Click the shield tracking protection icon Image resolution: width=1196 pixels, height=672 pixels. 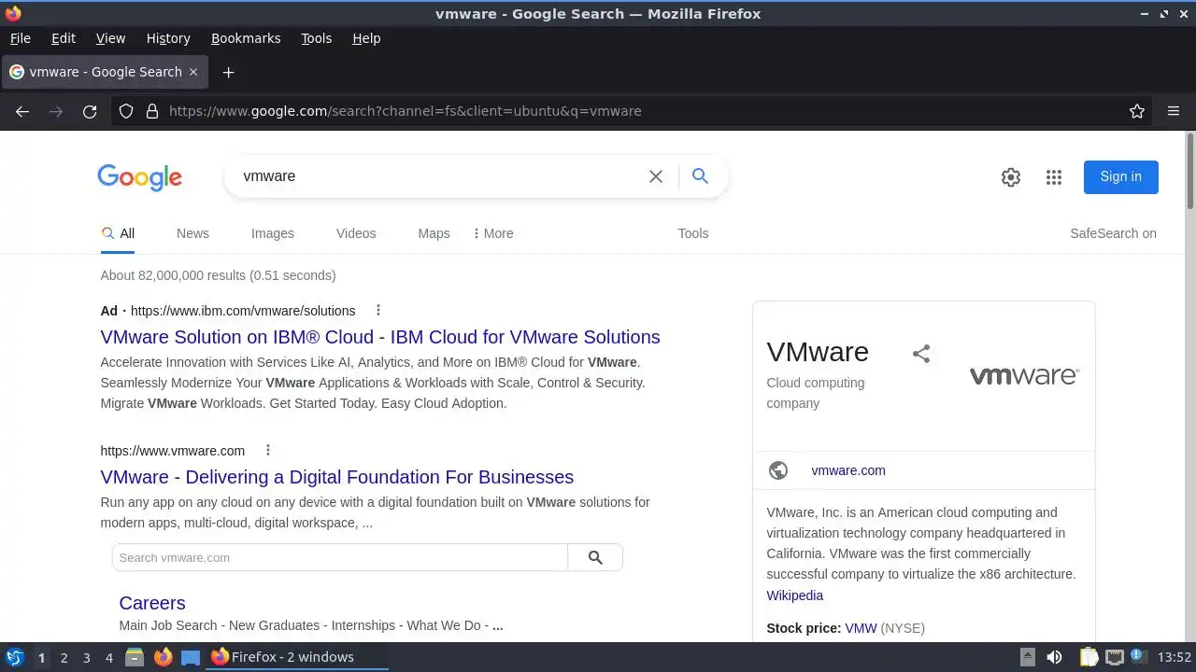click(x=126, y=111)
